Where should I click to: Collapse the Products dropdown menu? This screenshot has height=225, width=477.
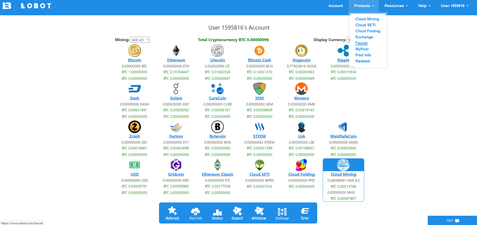pyautogui.click(x=364, y=6)
